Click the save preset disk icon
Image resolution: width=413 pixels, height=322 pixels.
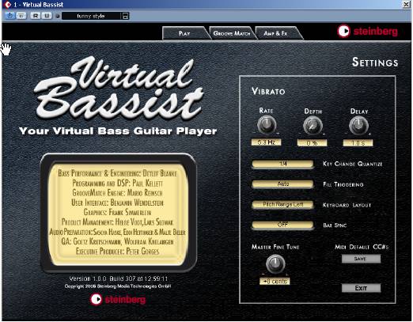pyautogui.click(x=126, y=16)
